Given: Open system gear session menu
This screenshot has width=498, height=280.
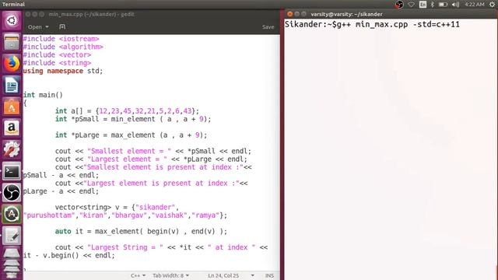Looking at the screenshot, I should coord(492,5).
